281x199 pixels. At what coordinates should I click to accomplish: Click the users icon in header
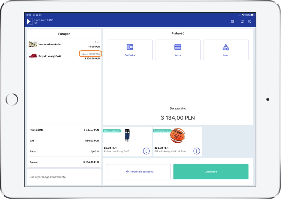coord(242,22)
